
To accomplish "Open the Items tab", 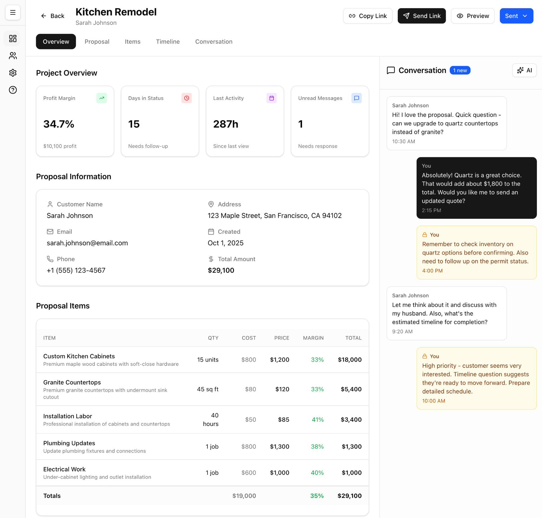I will coord(132,41).
